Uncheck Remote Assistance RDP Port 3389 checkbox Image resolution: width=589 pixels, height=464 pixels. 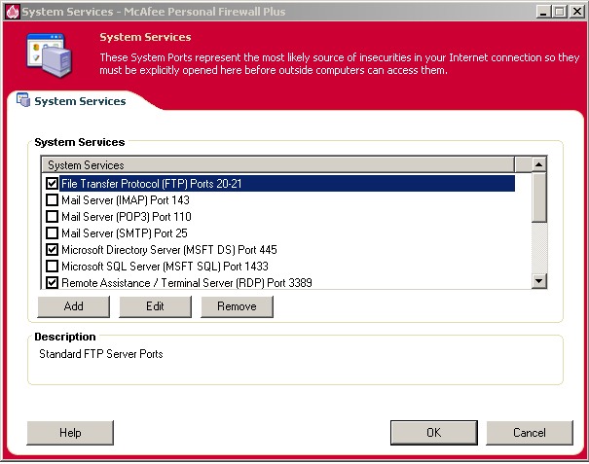point(52,283)
